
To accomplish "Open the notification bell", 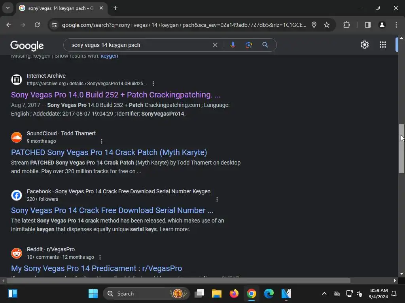I will 394,294.
